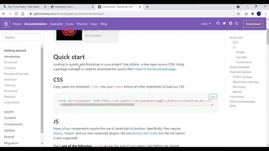Click the Carbon ad thumbnail image
Viewport: 269px width, 151px height.
point(69,35)
